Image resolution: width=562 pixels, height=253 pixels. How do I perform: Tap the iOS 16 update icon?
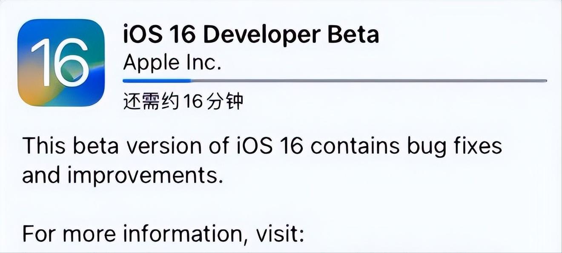tap(61, 63)
